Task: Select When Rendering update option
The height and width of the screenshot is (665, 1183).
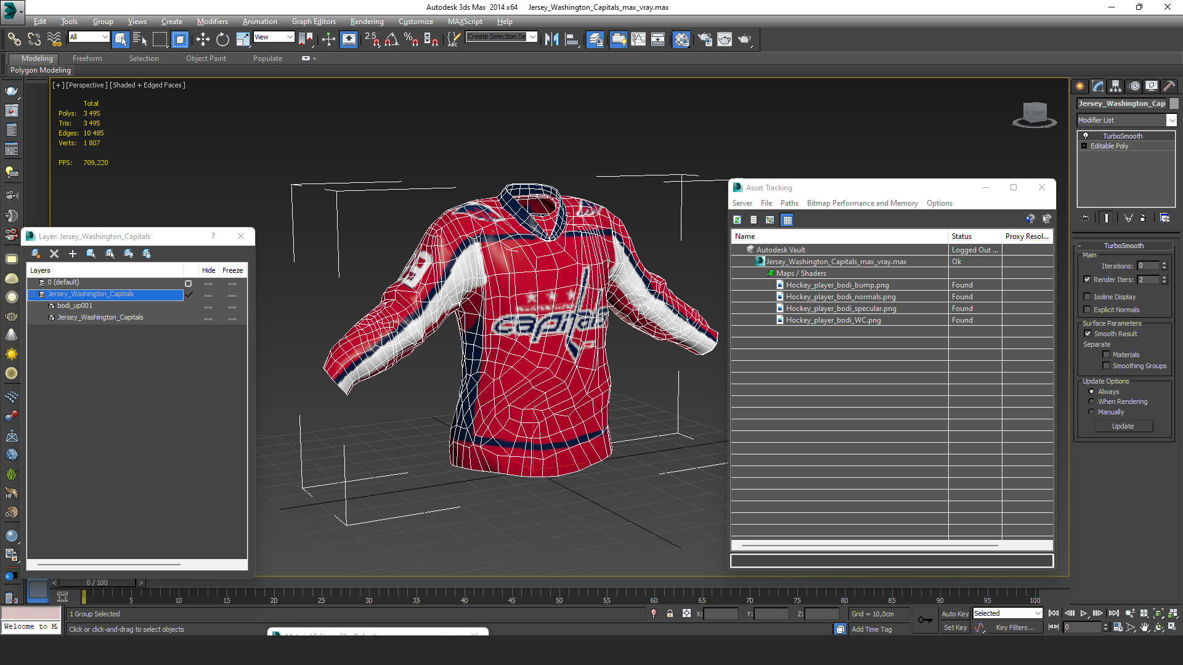Action: point(1092,401)
